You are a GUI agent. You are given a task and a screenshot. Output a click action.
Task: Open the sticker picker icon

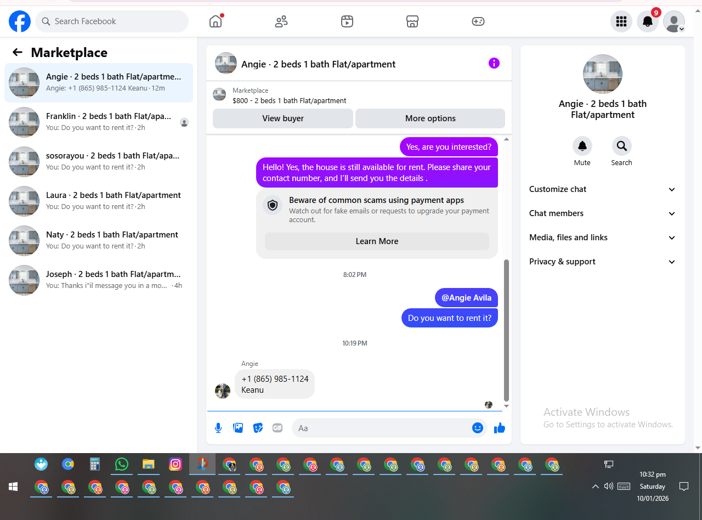point(258,428)
